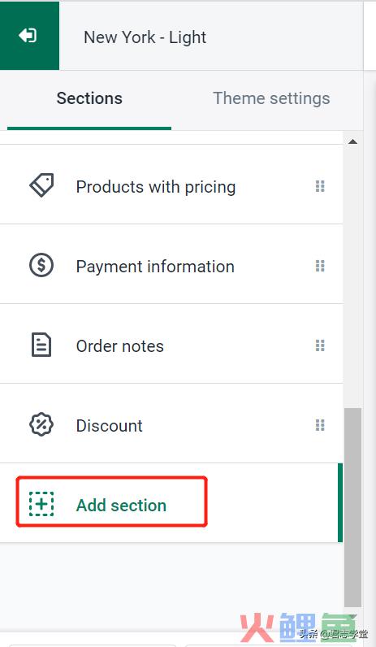Click the dollar coin icon for Payment information
This screenshot has width=376, height=647.
point(41,265)
